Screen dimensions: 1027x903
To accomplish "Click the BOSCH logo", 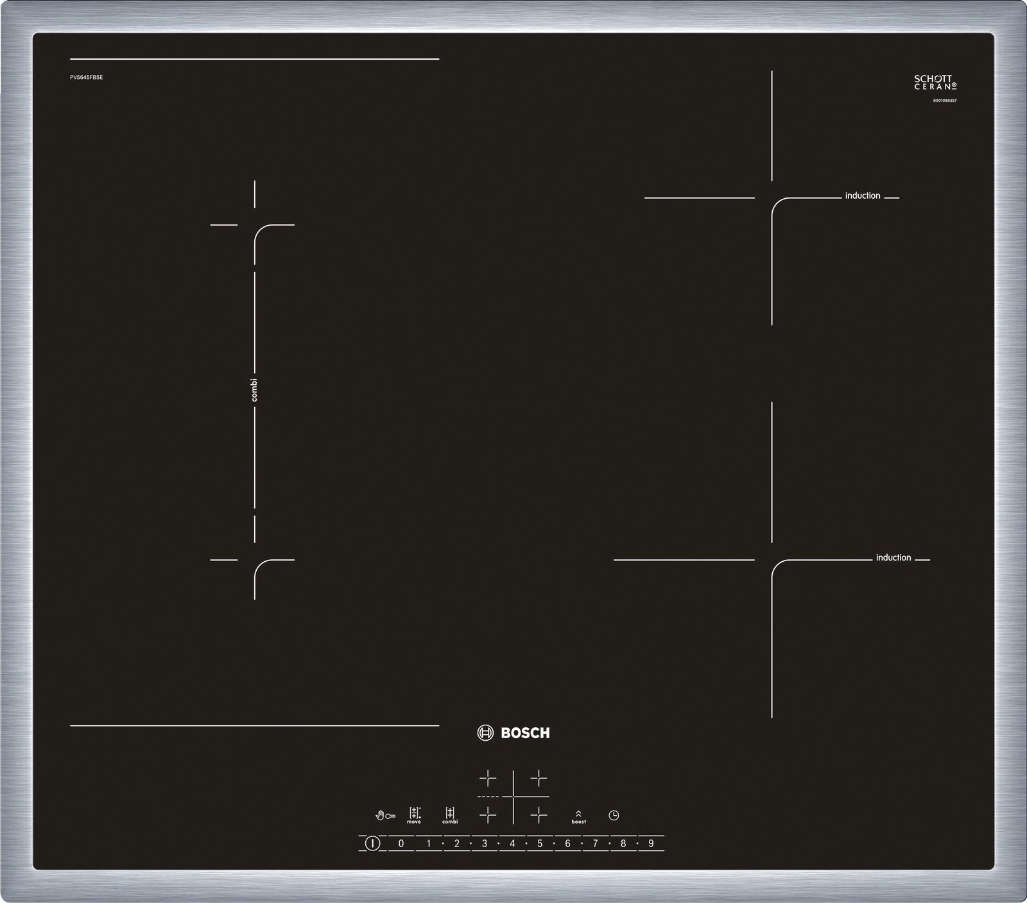I will click(513, 733).
